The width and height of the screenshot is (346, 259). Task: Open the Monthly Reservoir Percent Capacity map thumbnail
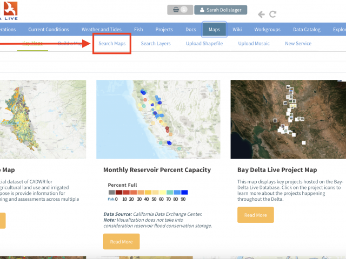(158, 119)
